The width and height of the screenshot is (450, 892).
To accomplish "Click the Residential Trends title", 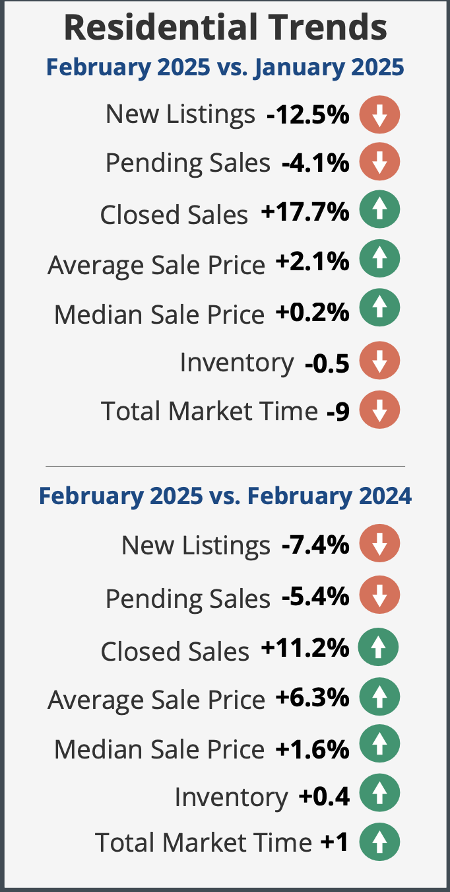I will click(225, 28).
